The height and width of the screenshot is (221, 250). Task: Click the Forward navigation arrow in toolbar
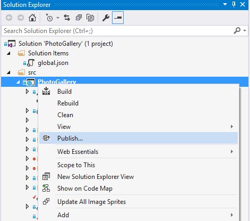tap(21, 18)
